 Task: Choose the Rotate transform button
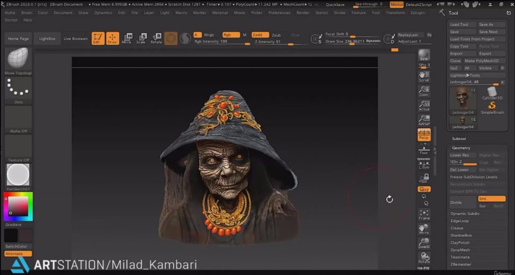pyautogui.click(x=156, y=38)
